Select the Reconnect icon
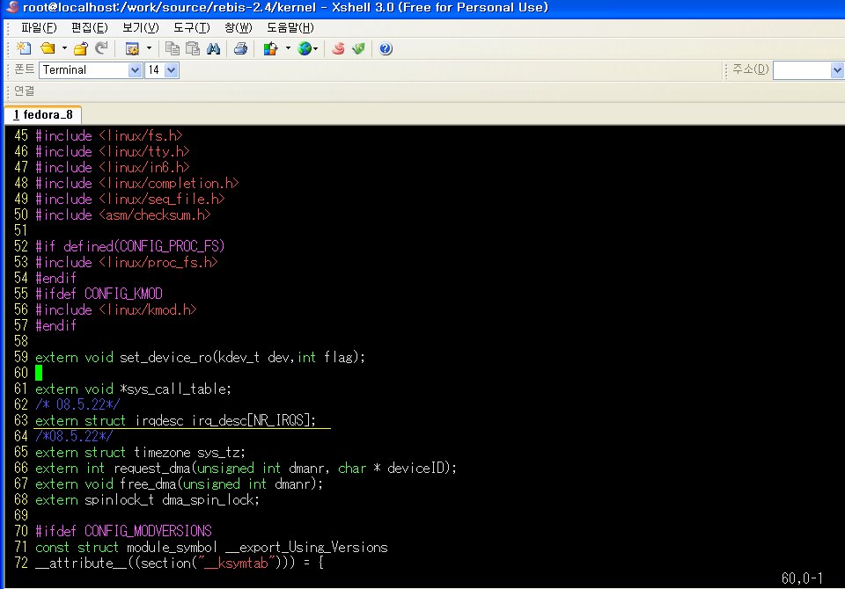Image resolution: width=845 pixels, height=589 pixels. [x=100, y=48]
